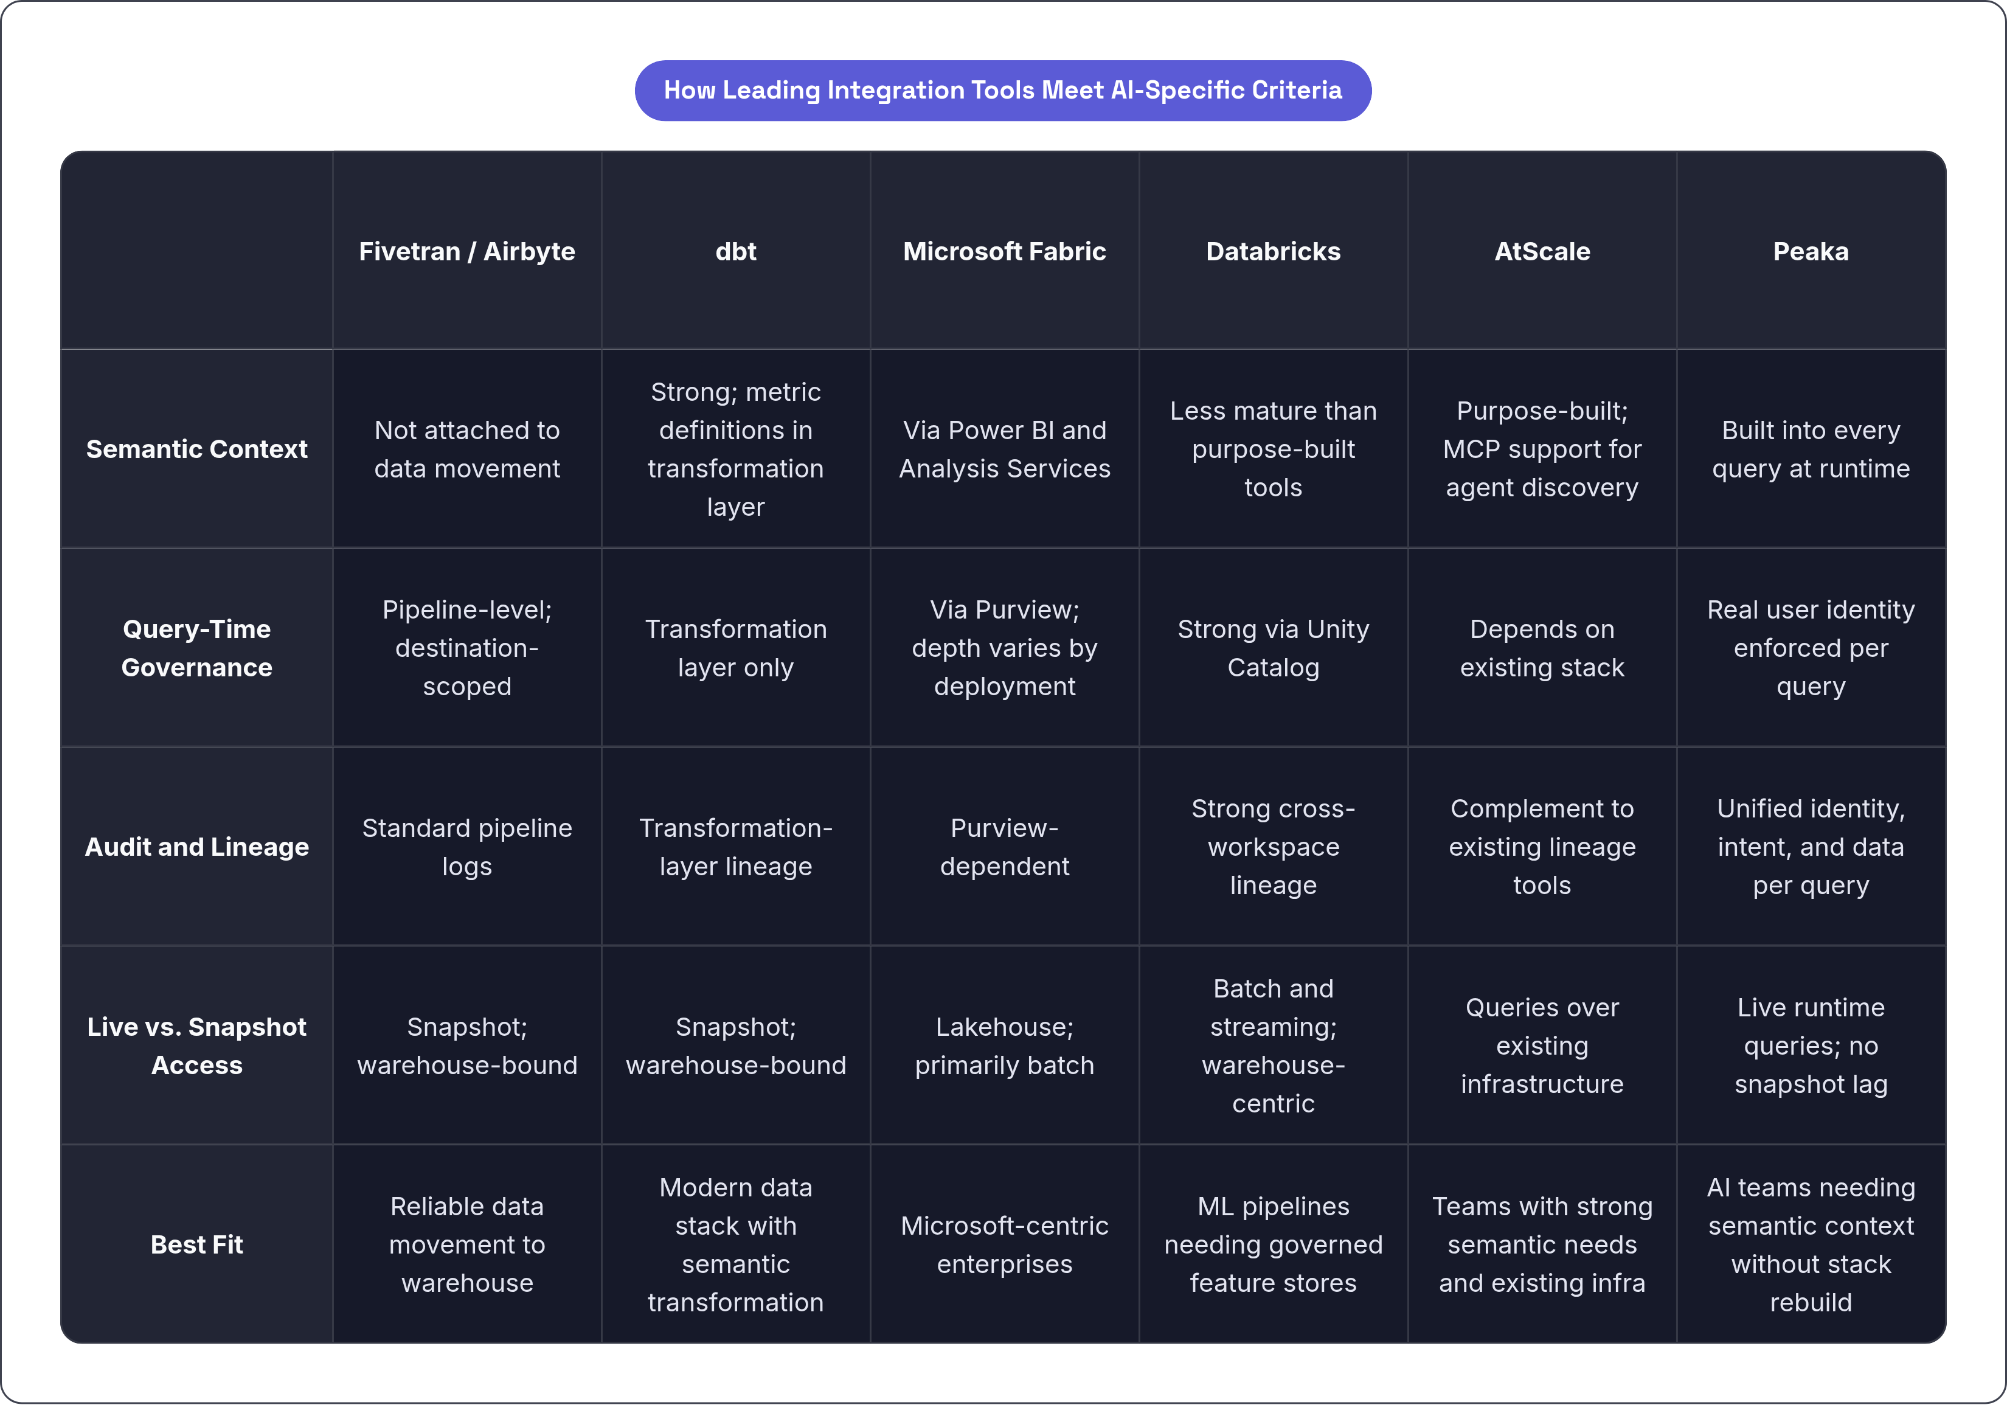Click cell 'Purview-dependent'

pos(1004,846)
